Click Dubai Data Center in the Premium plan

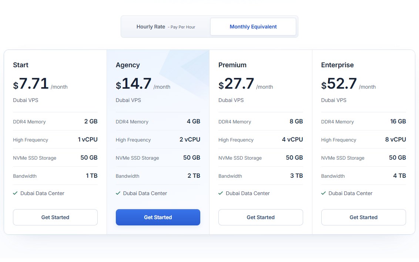[x=248, y=193]
